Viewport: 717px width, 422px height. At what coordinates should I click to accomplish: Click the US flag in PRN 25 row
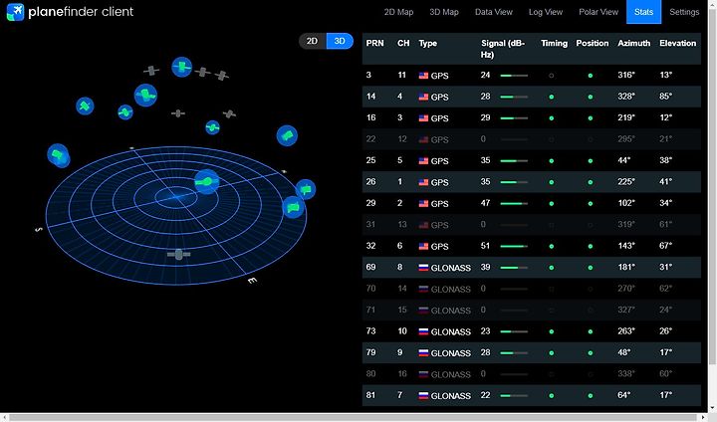pos(423,161)
